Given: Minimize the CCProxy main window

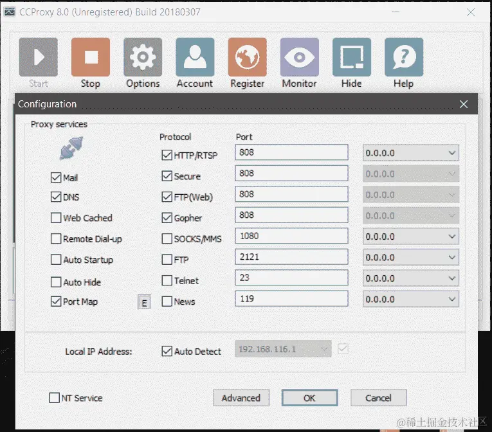Looking at the screenshot, I should click(396, 12).
